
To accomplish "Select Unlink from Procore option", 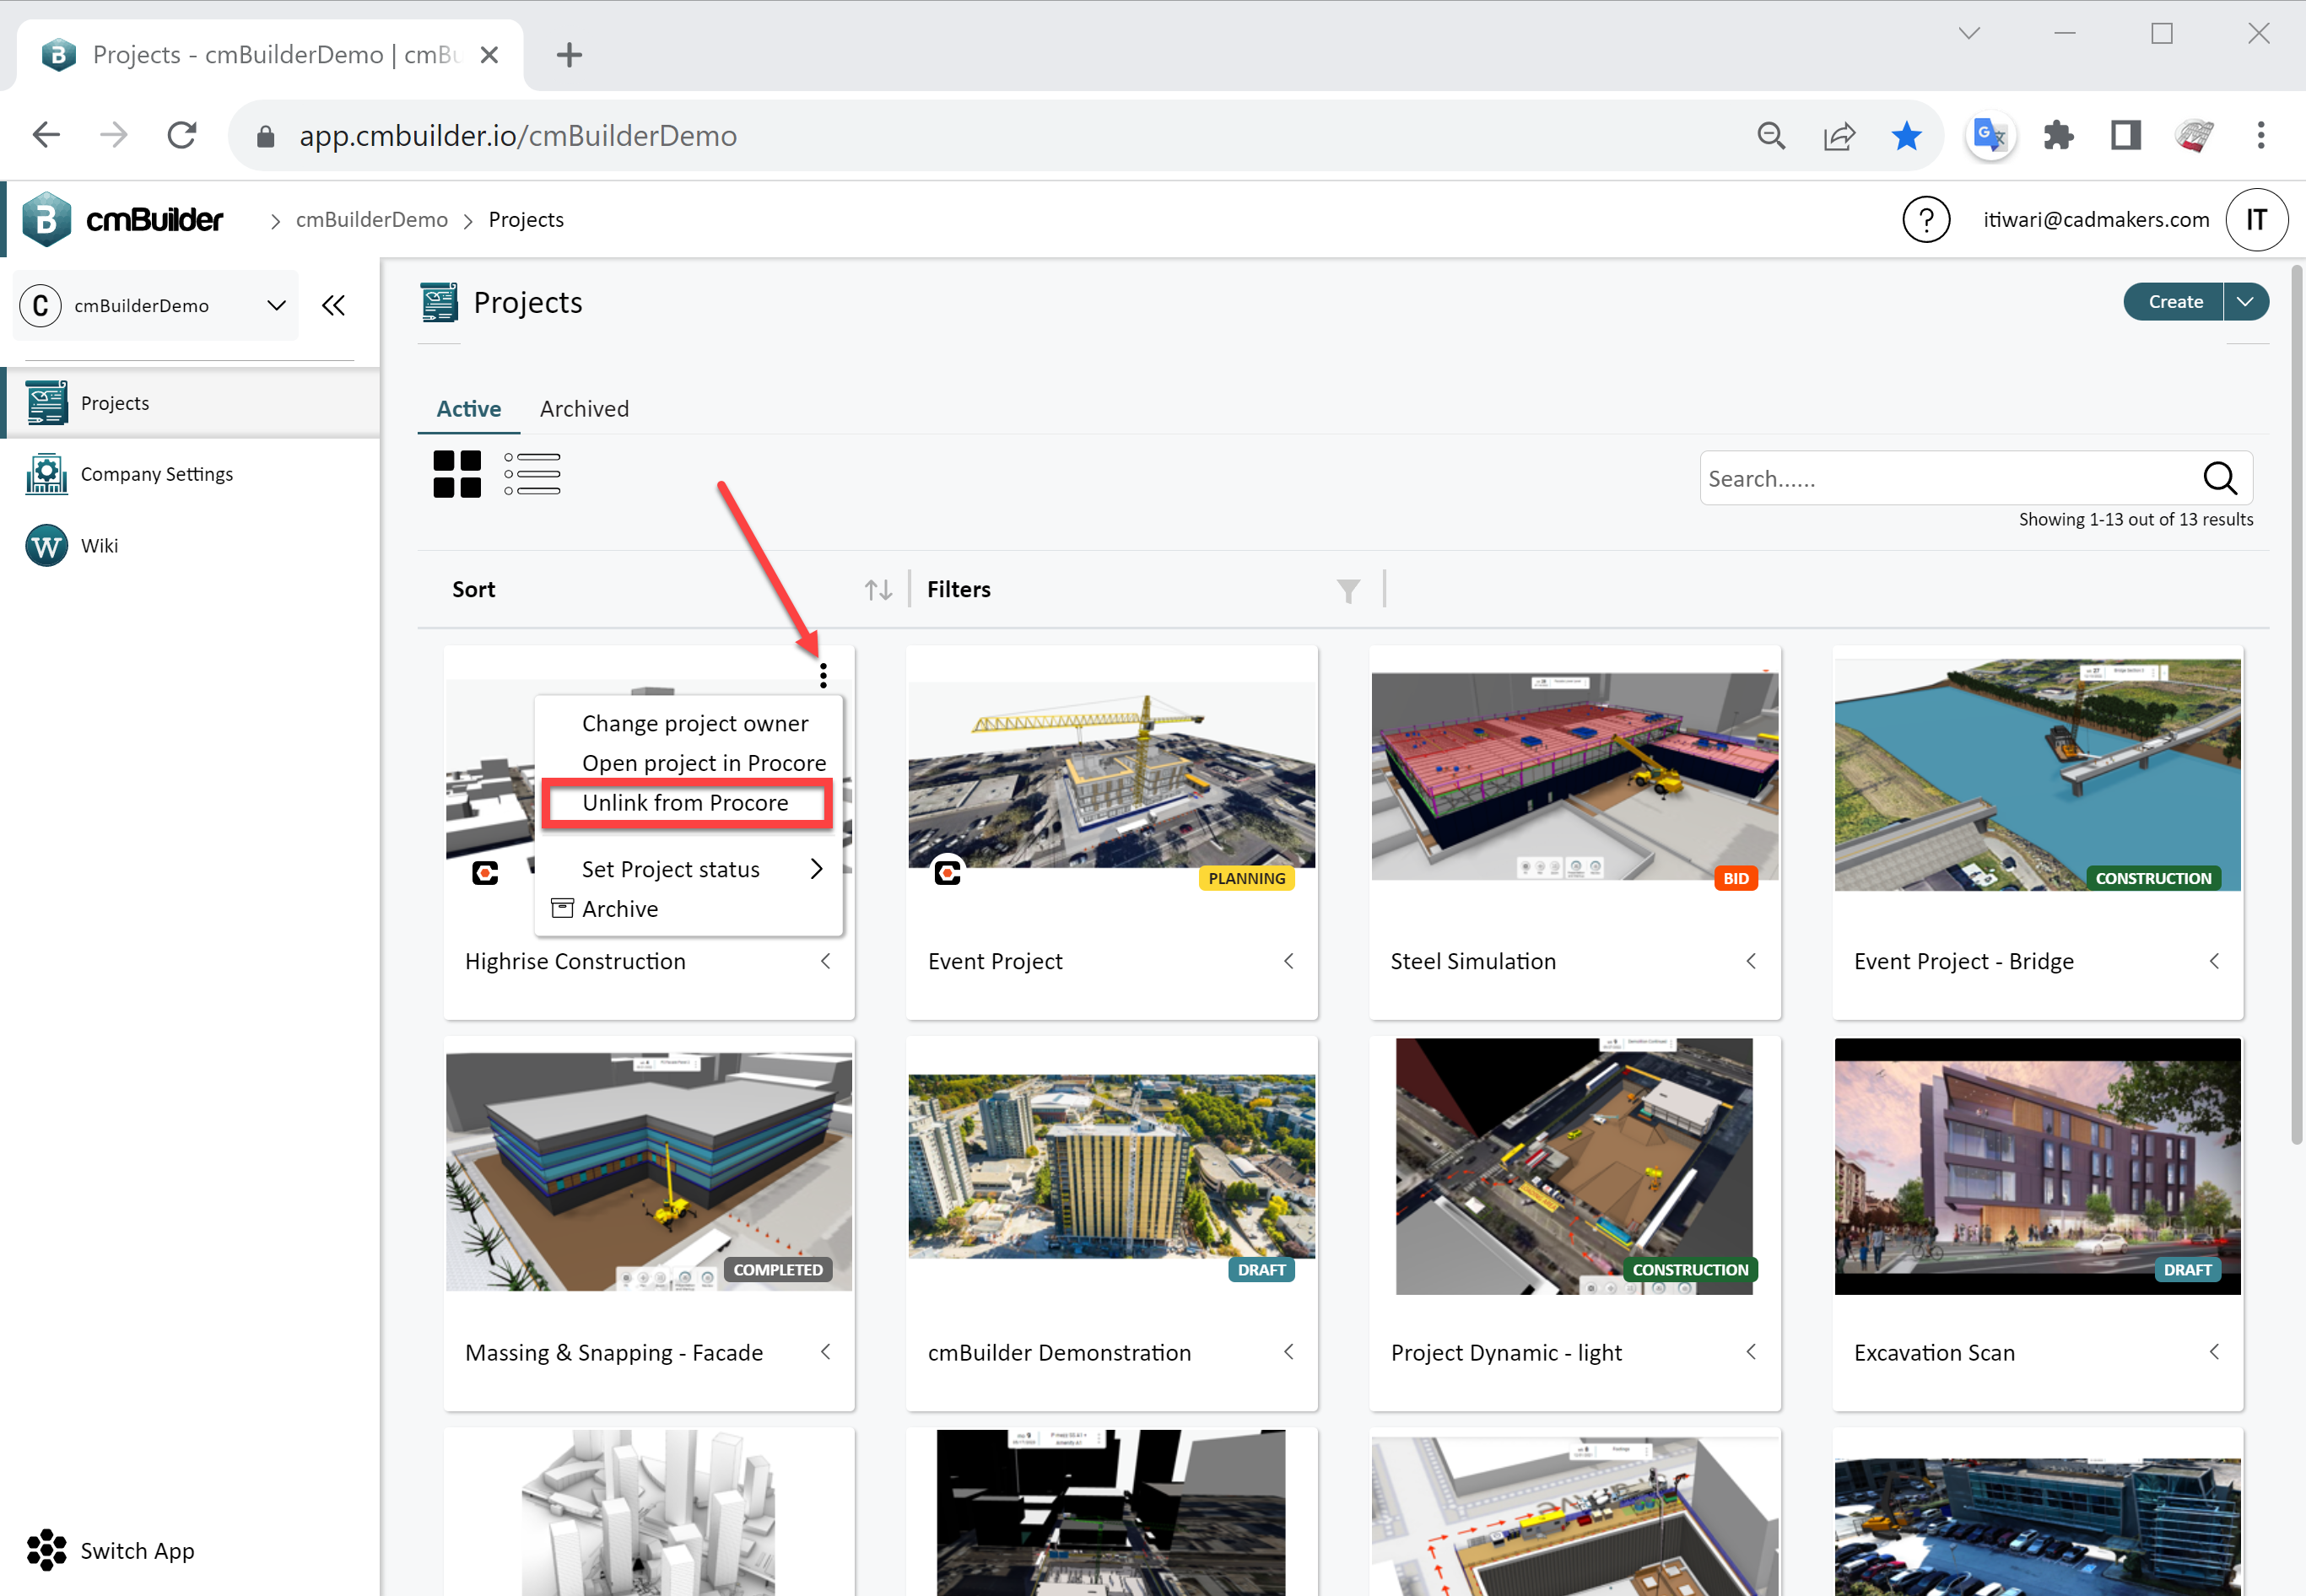I will point(686,803).
